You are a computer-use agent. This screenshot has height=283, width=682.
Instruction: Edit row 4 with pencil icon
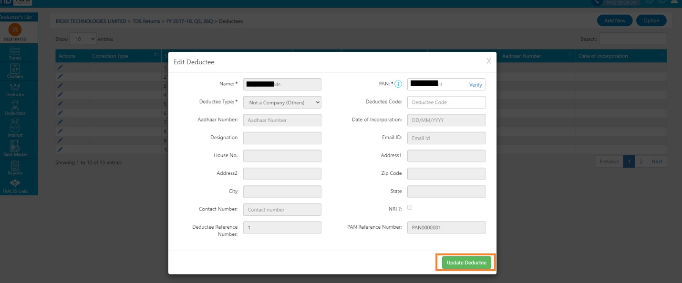61,95
